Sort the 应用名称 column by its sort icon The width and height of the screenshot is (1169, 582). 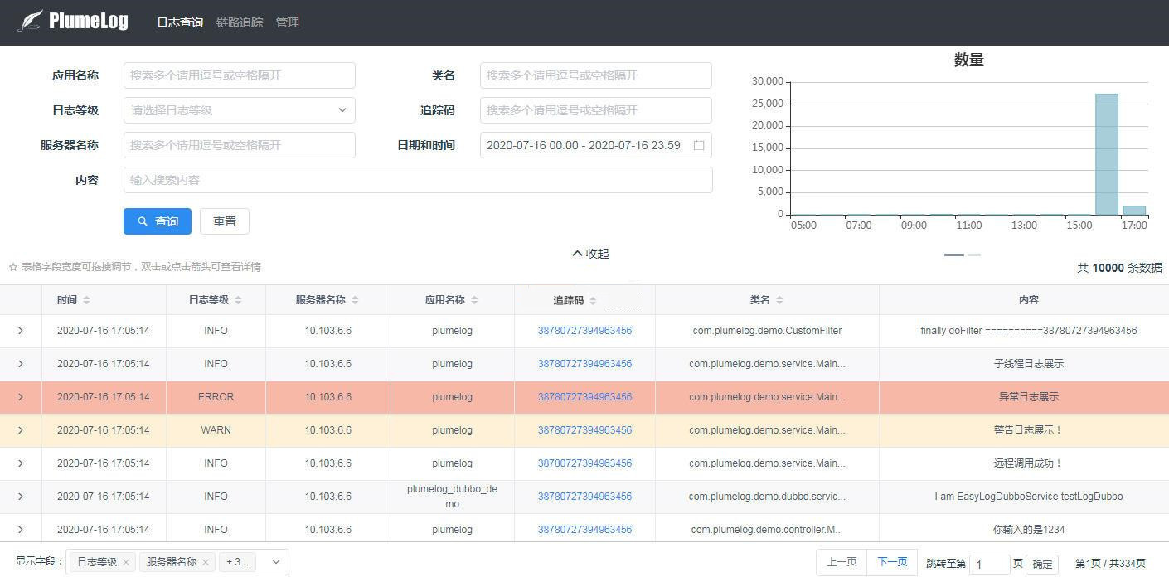click(x=475, y=299)
